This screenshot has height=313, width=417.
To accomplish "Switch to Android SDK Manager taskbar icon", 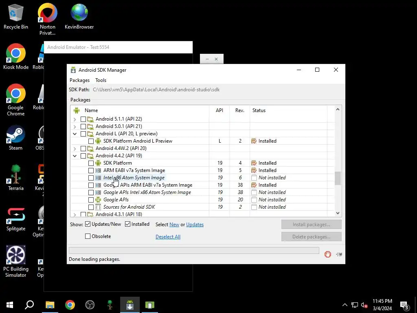I will (x=130, y=305).
